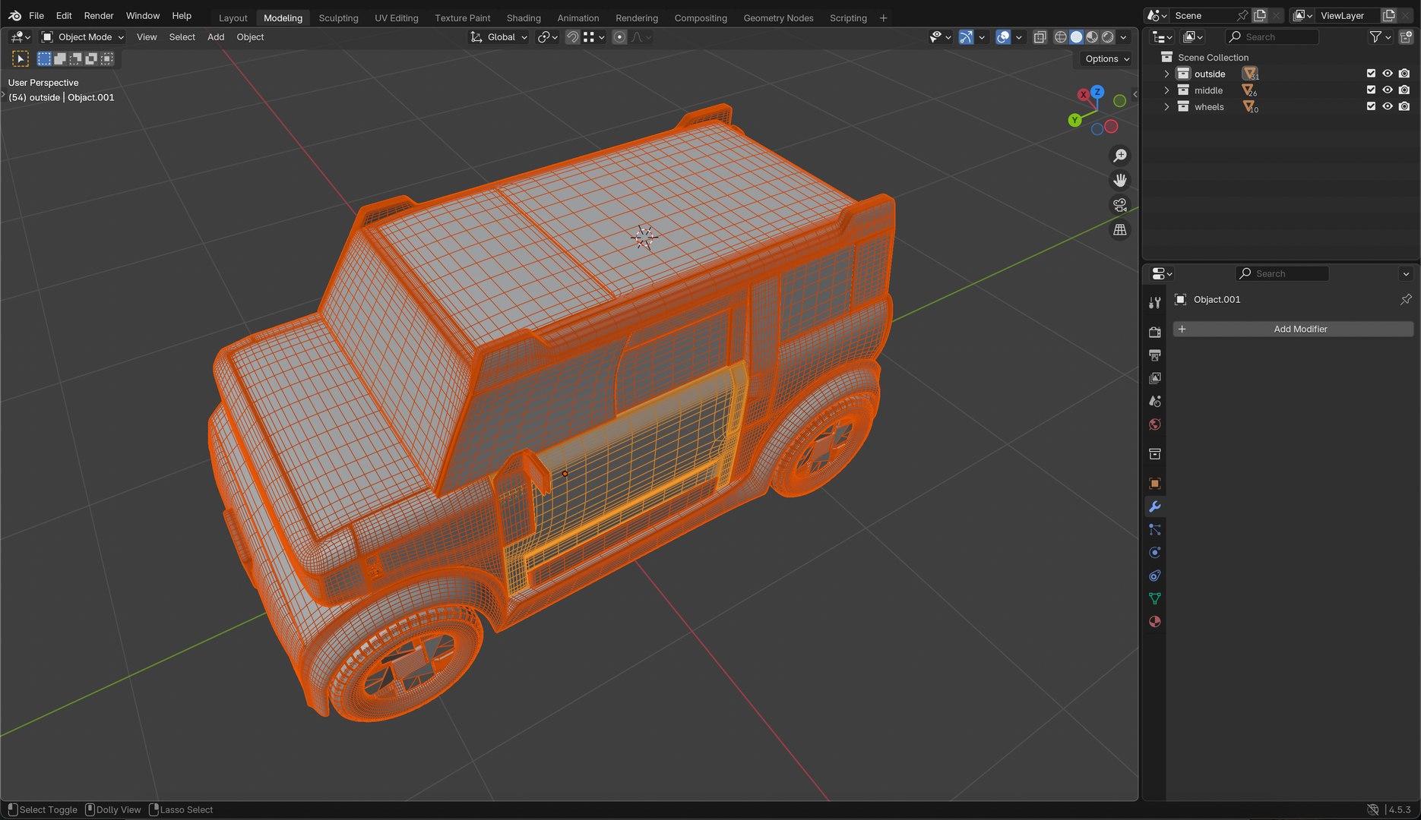The image size is (1421, 820).
Task: Click the pan hand viewport gizmo
Action: click(x=1120, y=180)
